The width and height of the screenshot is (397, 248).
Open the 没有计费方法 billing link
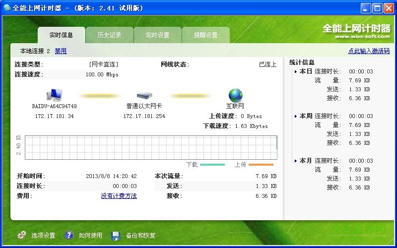tap(119, 196)
